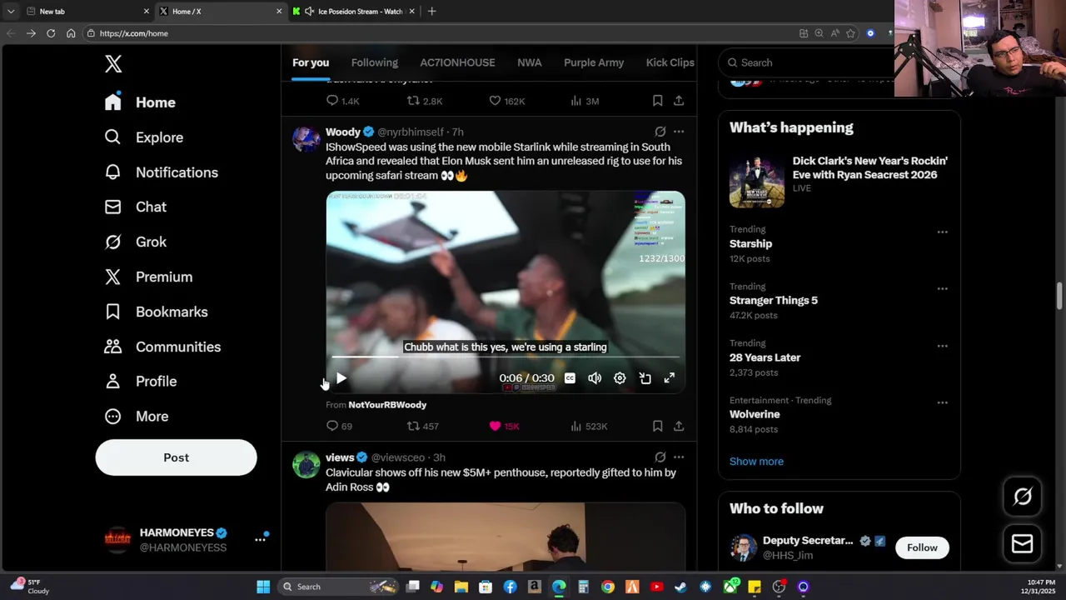
Task: Click the Windows taskbar Search box
Action: pos(337,587)
